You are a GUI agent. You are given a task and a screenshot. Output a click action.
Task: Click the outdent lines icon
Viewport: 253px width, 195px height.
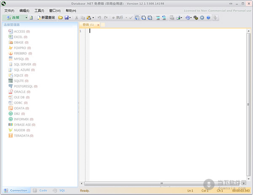[x=164, y=18]
